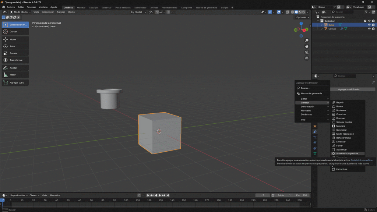Click frame 100 on the timeline ruler

click(126, 200)
